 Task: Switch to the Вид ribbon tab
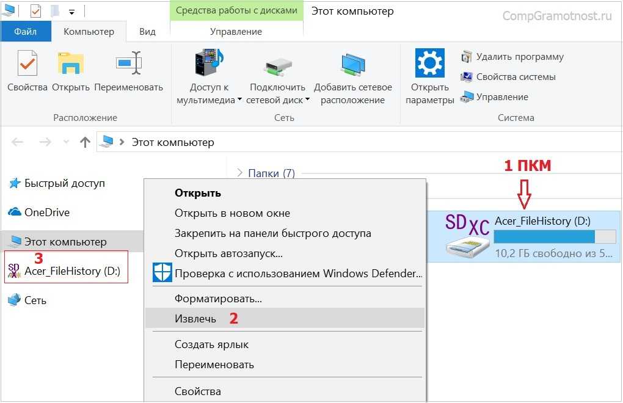click(x=147, y=31)
